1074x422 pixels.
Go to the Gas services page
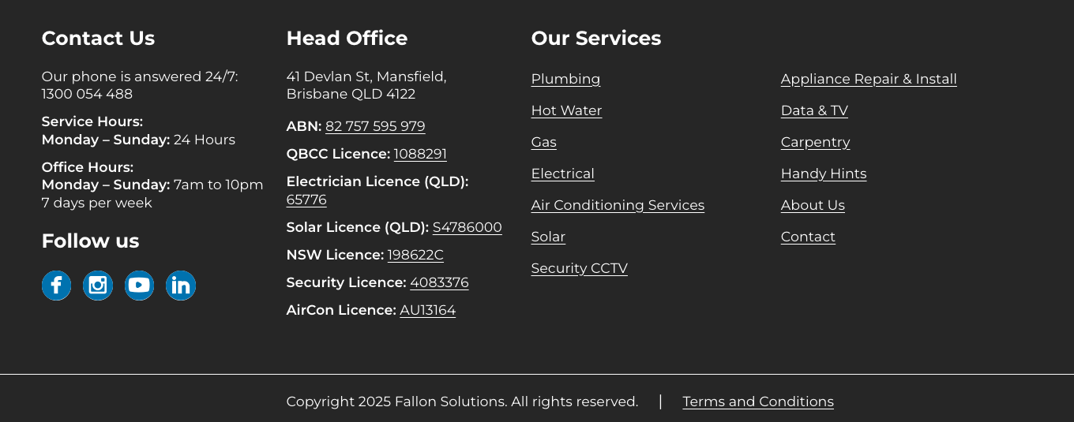coord(543,142)
